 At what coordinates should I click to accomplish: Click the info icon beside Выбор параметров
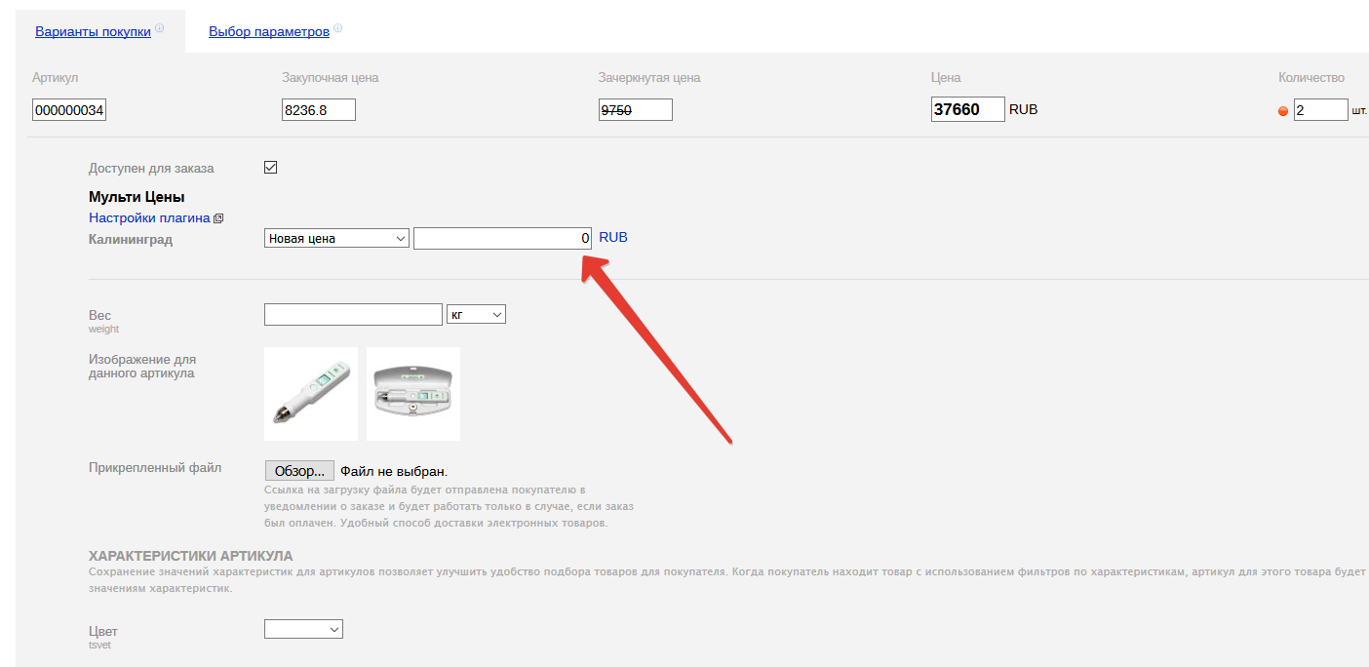[337, 28]
